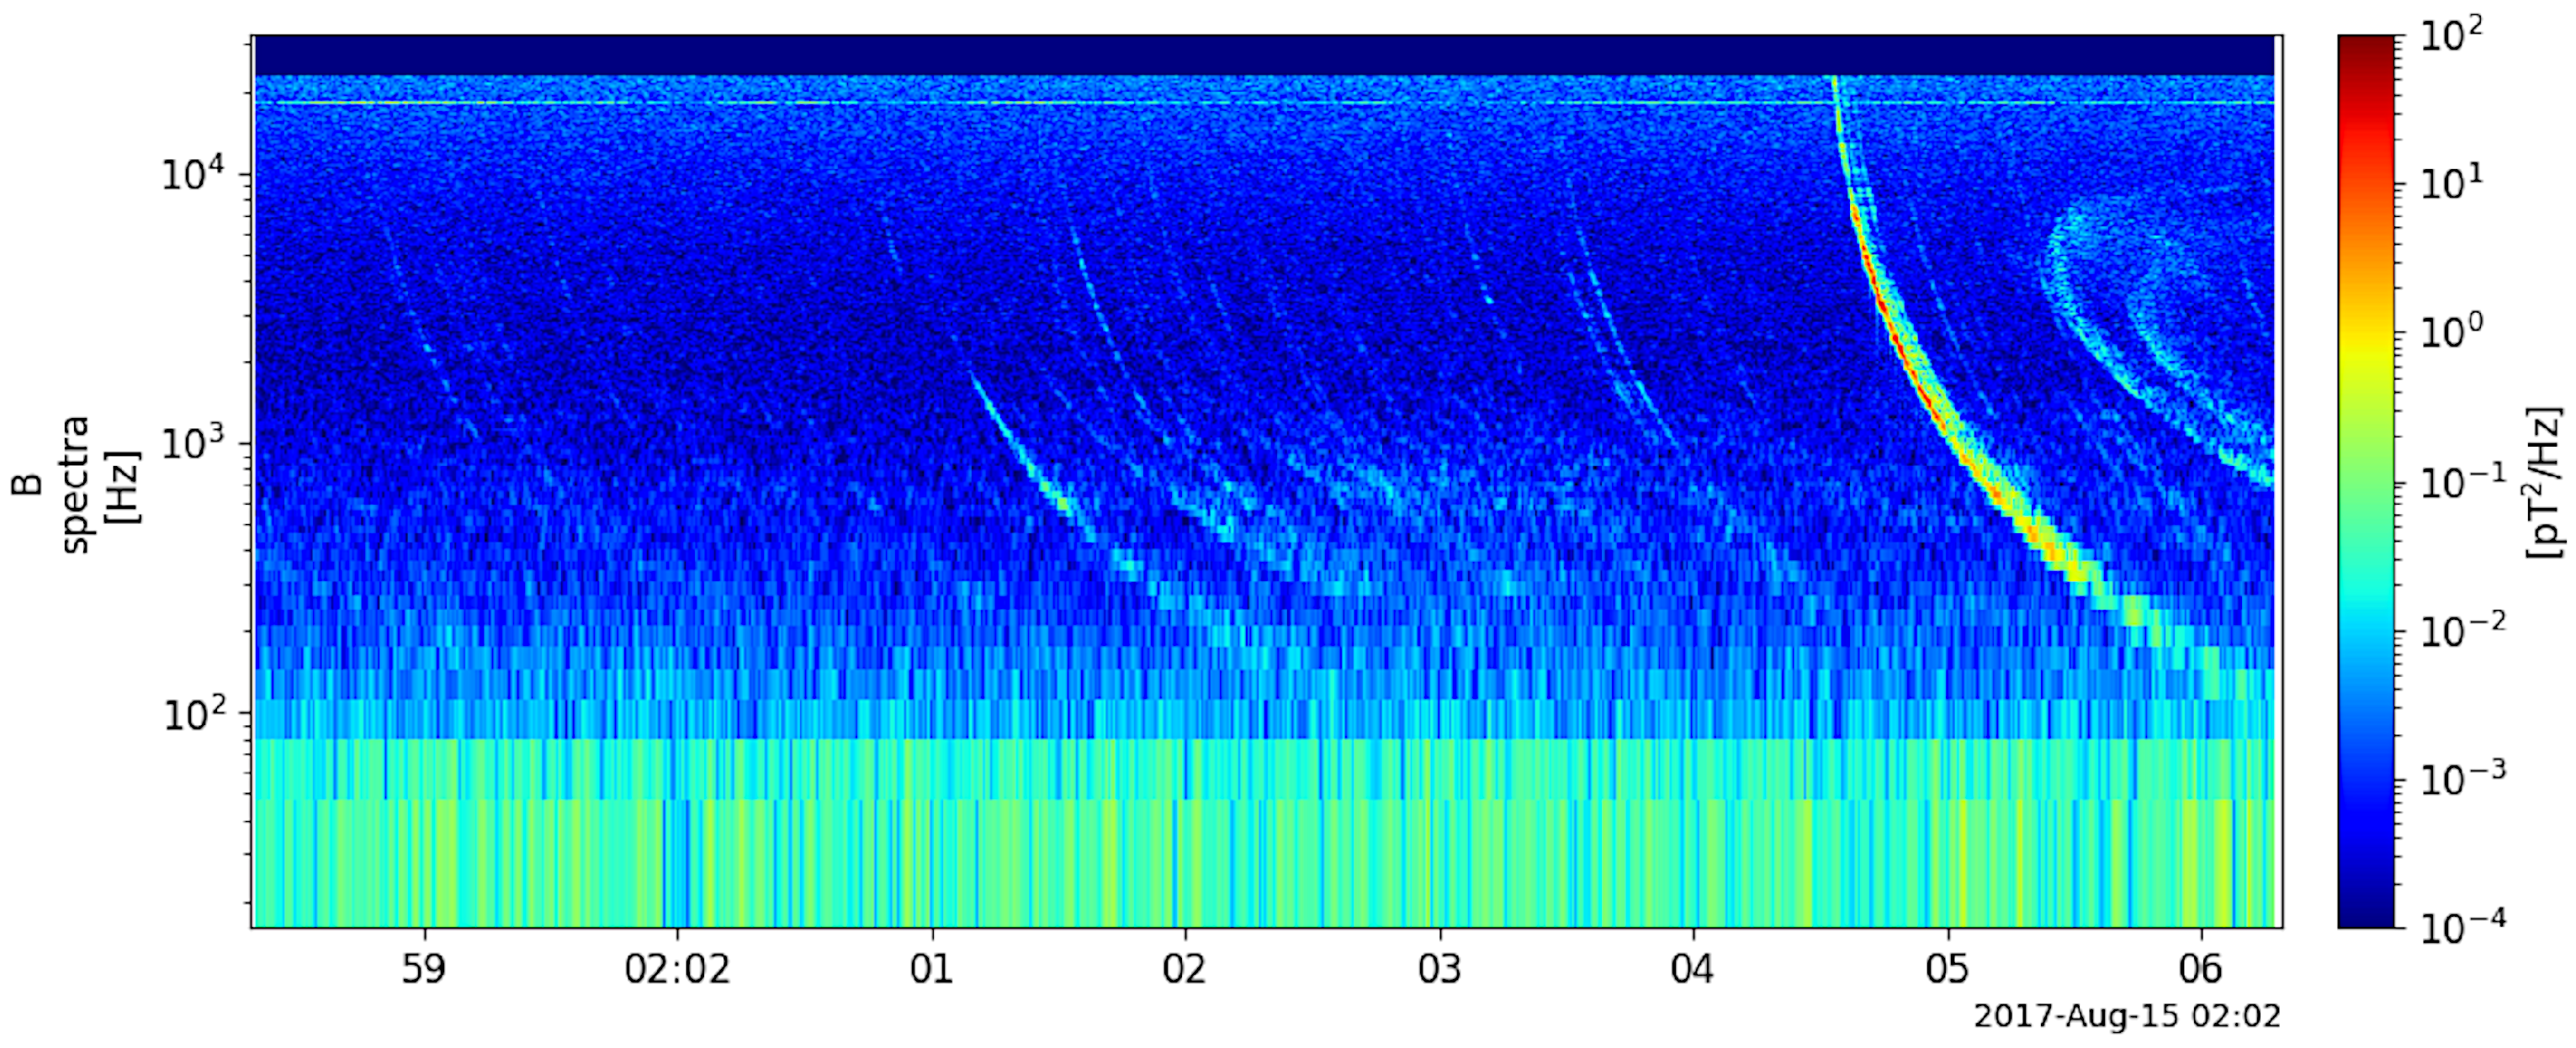
Task: Click the '02:02' time axis label
Action: click(x=677, y=969)
